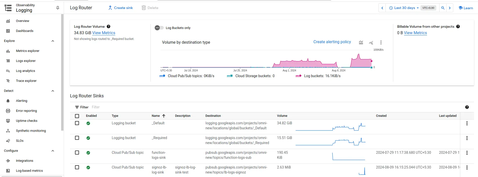
Task: Click Create sink button
Action: (x=120, y=8)
